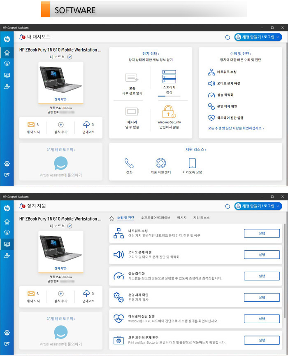Click edit pencil by 내 노트북 in 장치 지원 window

point(70,226)
